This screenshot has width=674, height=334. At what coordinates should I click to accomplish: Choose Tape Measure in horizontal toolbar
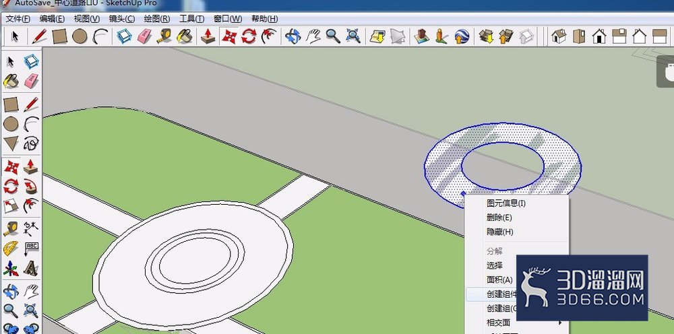point(164,36)
